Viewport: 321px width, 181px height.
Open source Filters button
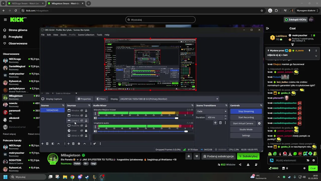pyautogui.click(x=101, y=99)
